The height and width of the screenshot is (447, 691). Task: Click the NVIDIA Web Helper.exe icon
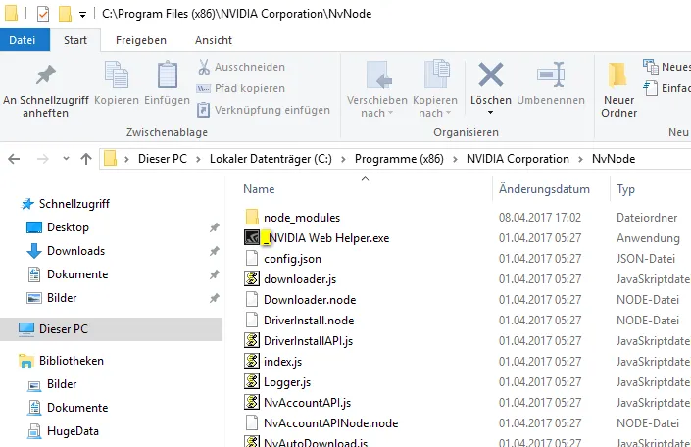coord(252,238)
